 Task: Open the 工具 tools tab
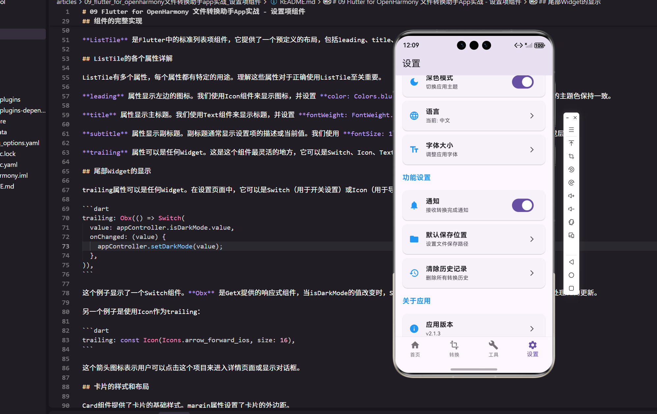coord(493,349)
